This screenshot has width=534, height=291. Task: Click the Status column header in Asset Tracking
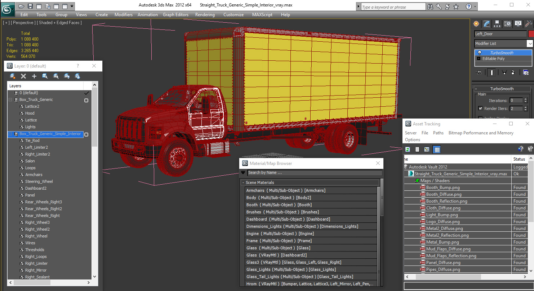point(519,159)
